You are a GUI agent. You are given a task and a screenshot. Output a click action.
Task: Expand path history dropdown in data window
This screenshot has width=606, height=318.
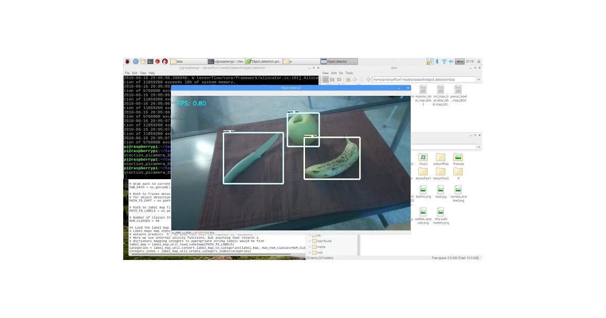click(x=479, y=80)
